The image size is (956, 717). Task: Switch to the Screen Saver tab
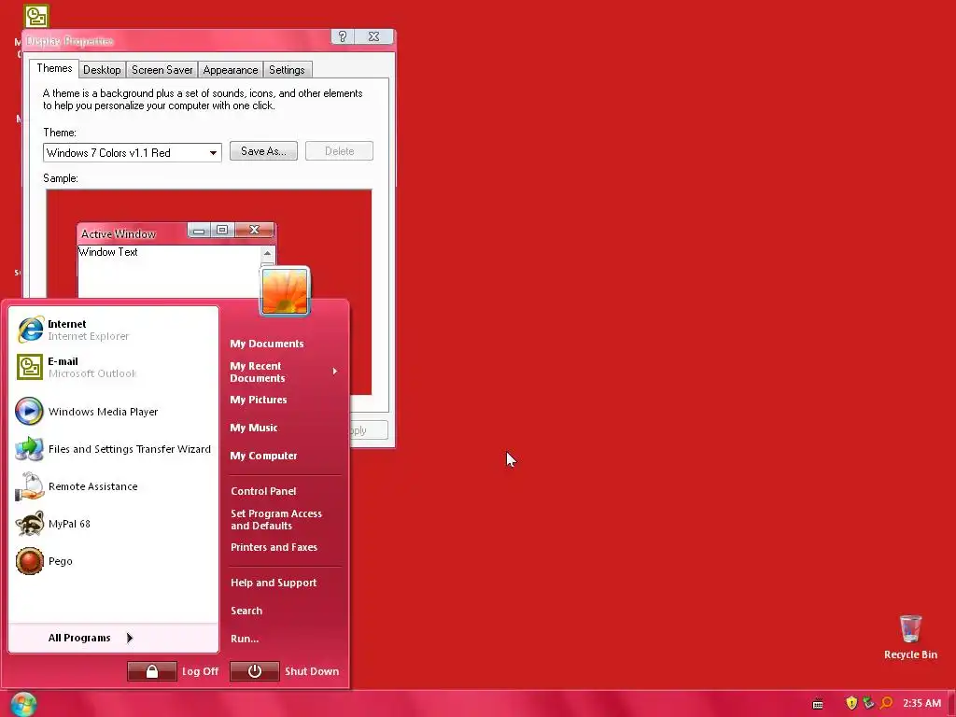click(x=162, y=70)
